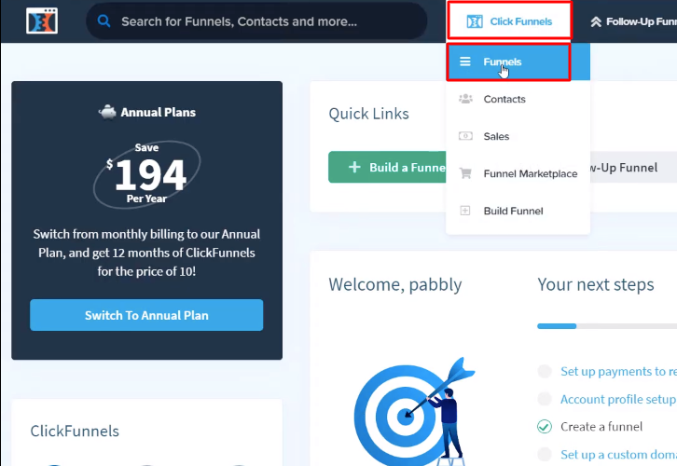The height and width of the screenshot is (466, 677).
Task: Click the Annual Plans title text
Action: (158, 113)
